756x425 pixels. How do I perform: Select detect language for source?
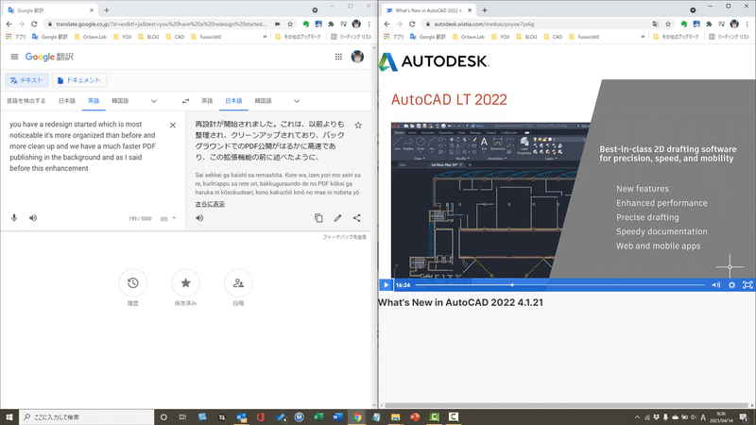pos(26,101)
